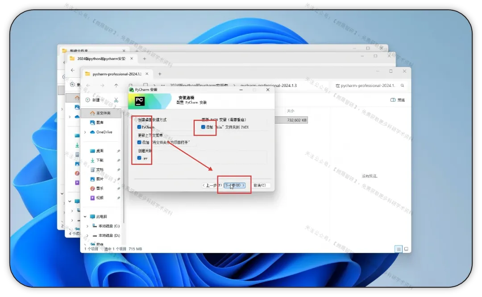Add a new tab in middle Explorer window
Image resolution: width=482 pixels, height=297 pixels.
coord(145,59)
